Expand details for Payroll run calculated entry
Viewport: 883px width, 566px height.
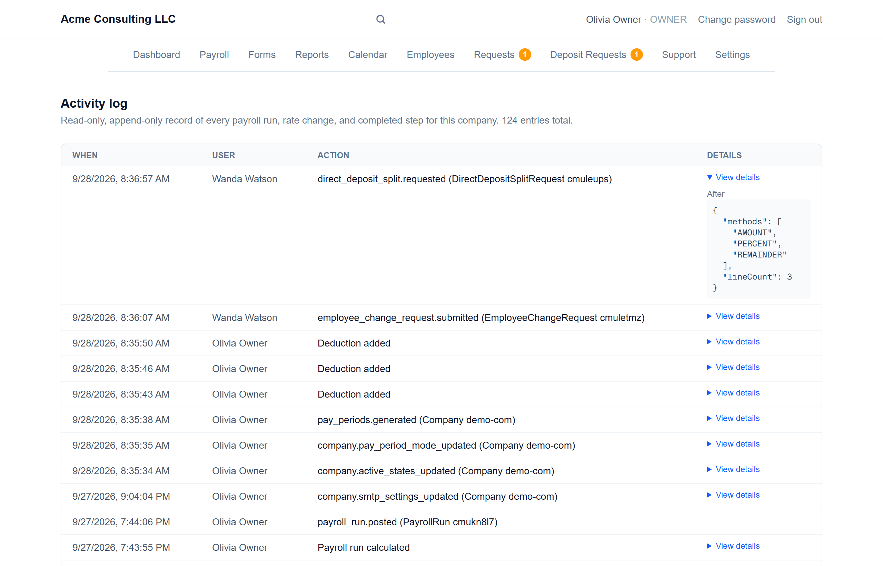[x=733, y=546]
